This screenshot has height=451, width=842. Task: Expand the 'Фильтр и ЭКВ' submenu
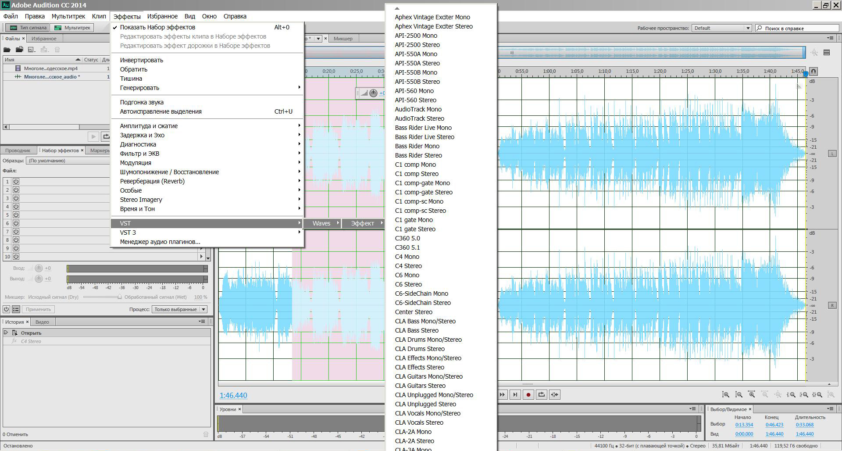pyautogui.click(x=207, y=154)
